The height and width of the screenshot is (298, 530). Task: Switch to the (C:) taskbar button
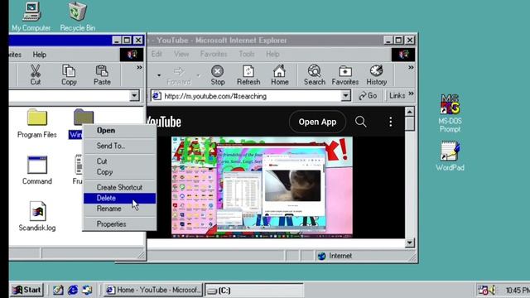pyautogui.click(x=254, y=291)
